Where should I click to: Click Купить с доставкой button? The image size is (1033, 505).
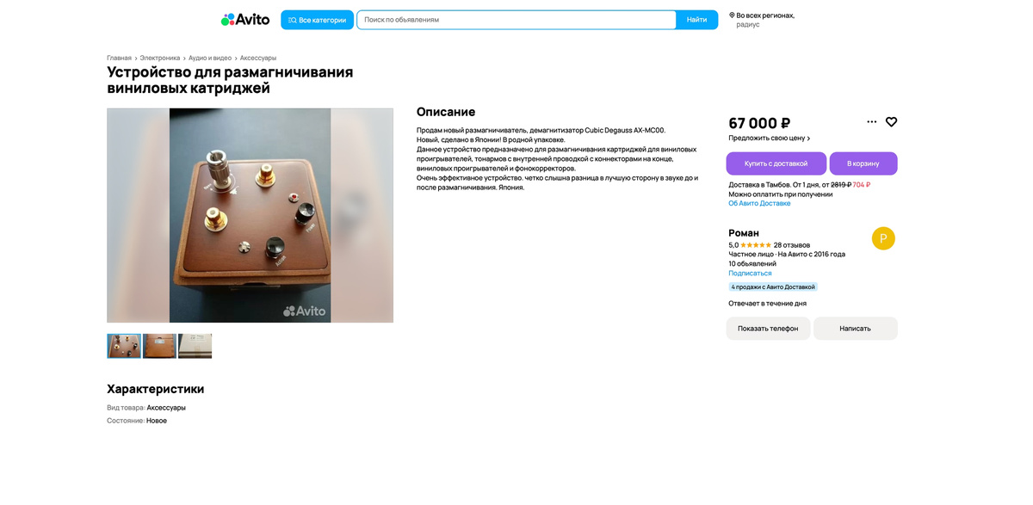[776, 163]
